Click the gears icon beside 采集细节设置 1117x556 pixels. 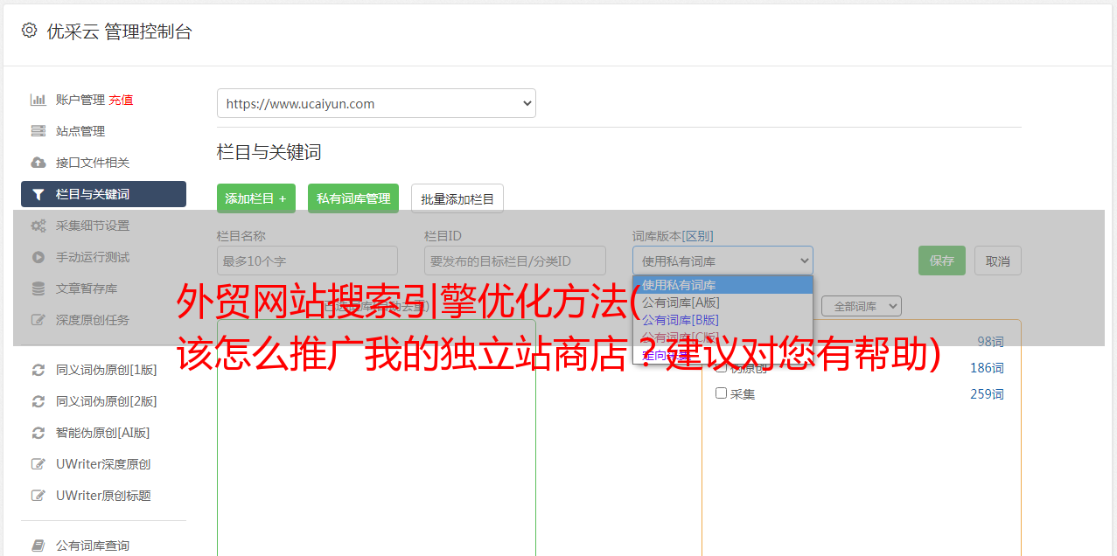click(38, 226)
